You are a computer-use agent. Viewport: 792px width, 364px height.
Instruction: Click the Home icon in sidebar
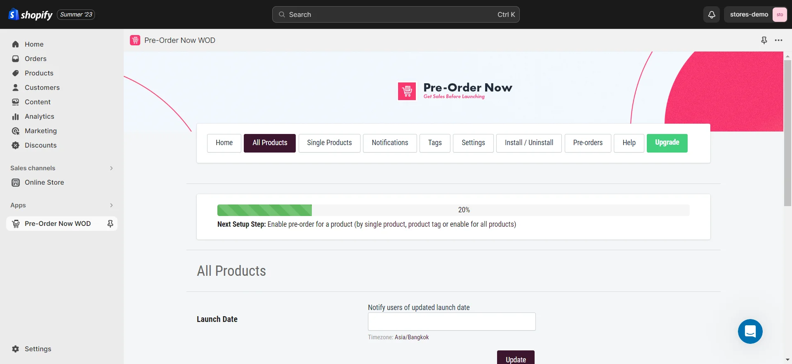click(16, 44)
